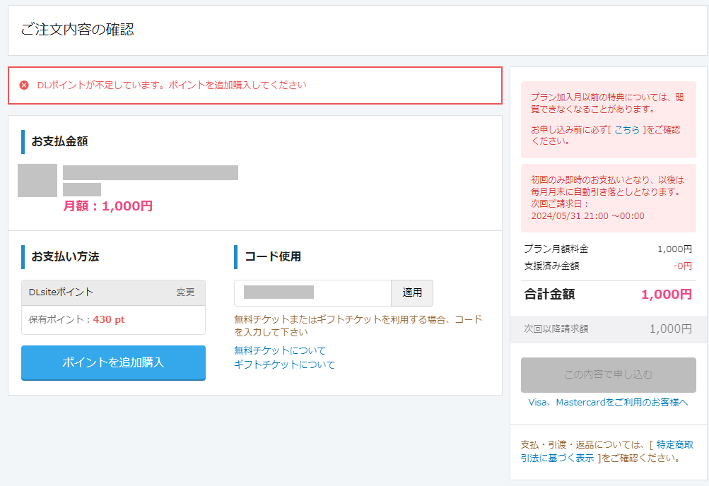Click the プラン月額料金 row label
Viewport: 709px width, 486px height.
click(556, 249)
